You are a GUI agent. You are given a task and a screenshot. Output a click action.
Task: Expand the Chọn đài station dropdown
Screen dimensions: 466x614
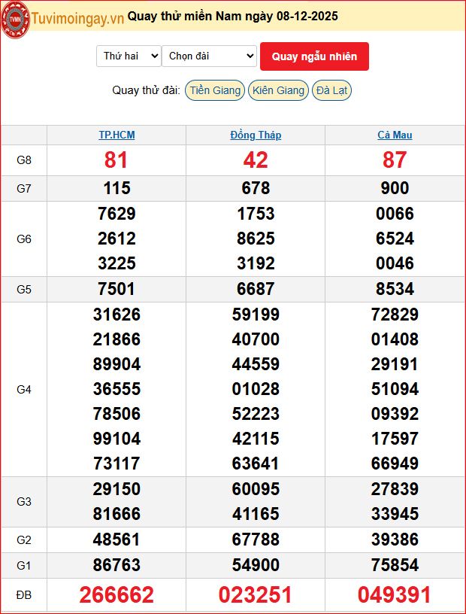(209, 56)
